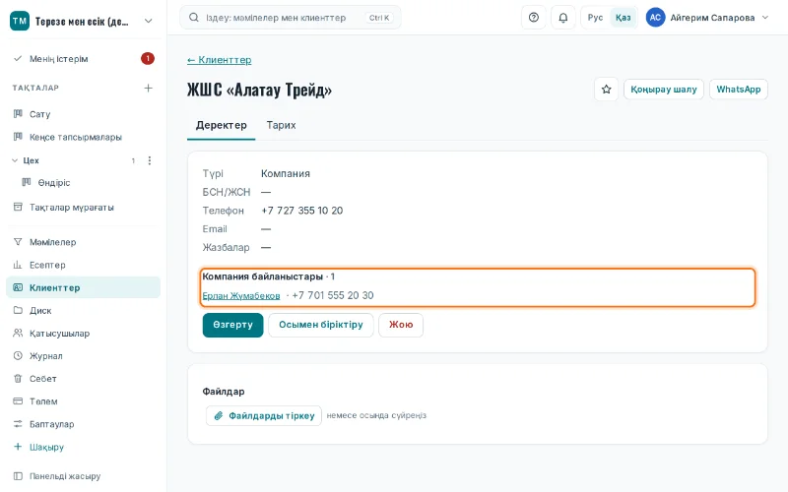This screenshot has height=492, width=788.
Task: Go to Есептер reports
Action: 84,265
